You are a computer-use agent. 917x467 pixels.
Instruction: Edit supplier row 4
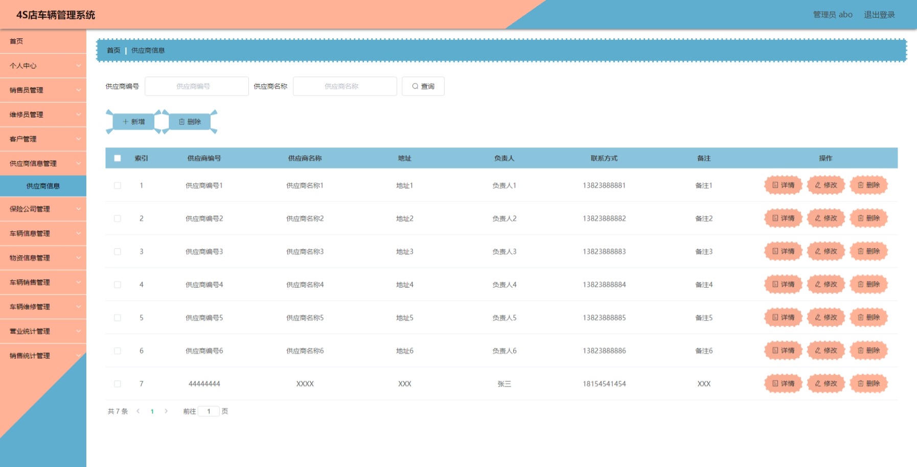click(826, 284)
